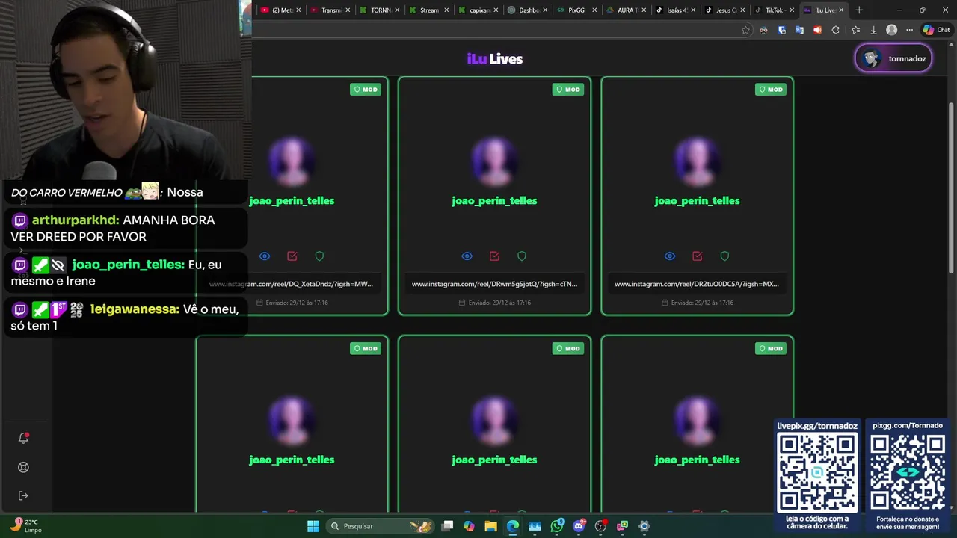
Task: Switch to the Stream tab
Action: coord(428,10)
